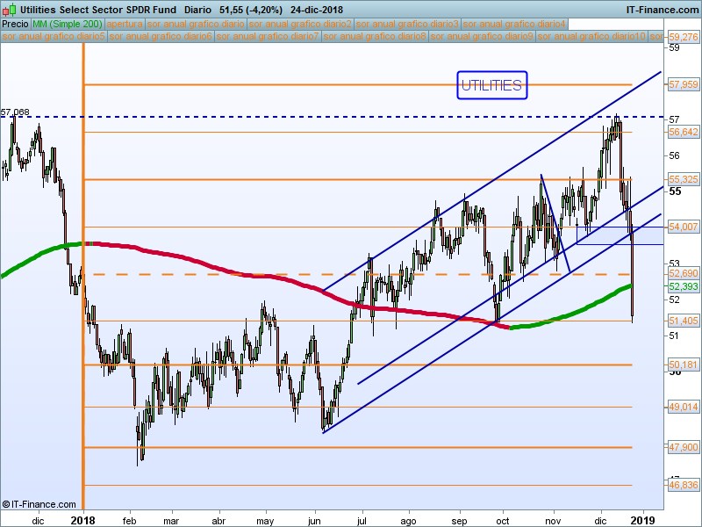Click the 2019 year marker on time axis

pos(643,521)
